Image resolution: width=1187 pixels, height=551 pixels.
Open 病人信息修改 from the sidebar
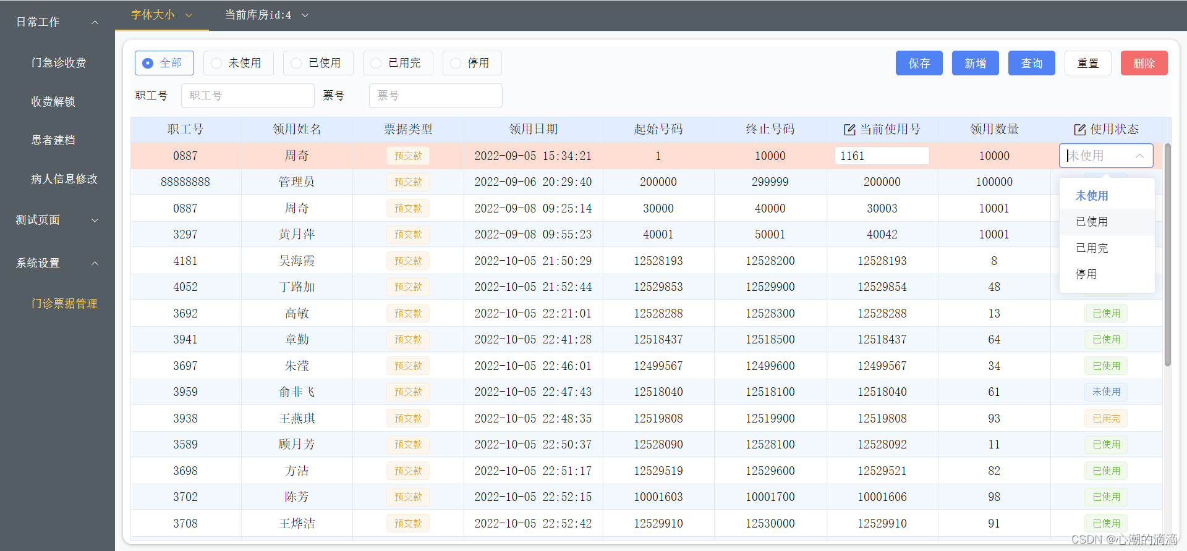(64, 179)
